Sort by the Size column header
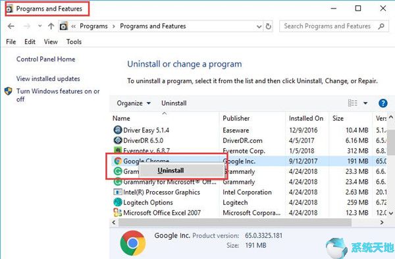Viewport: 395px width, 259px height. click(338, 118)
